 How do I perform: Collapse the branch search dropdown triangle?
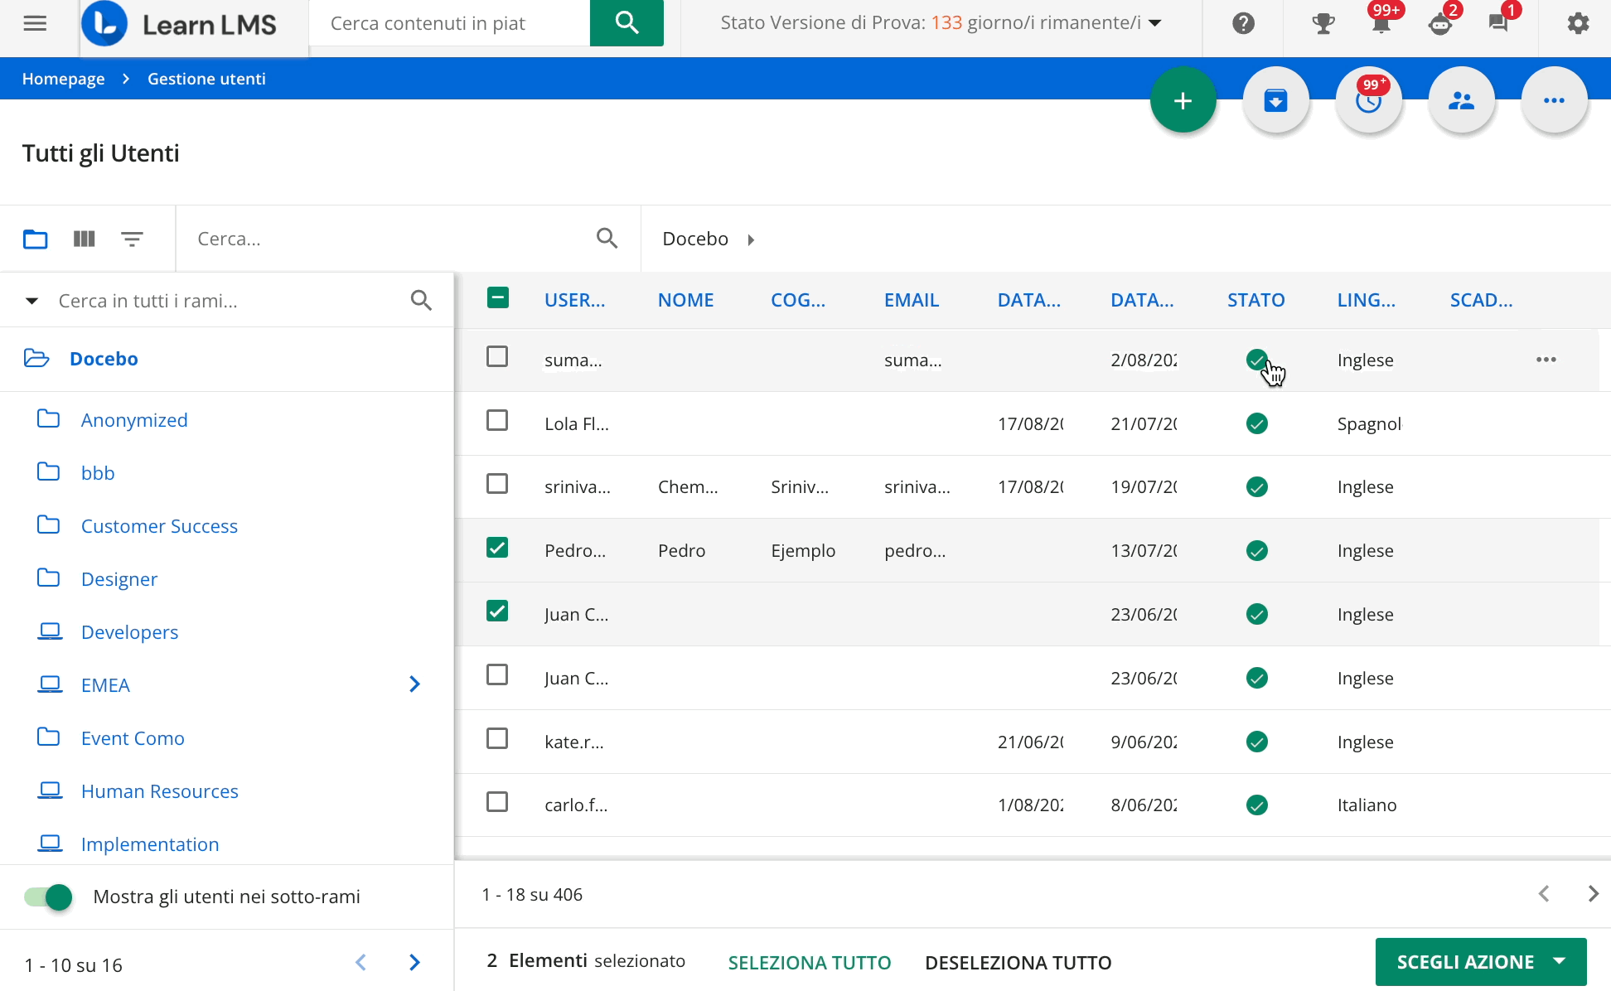[x=31, y=300]
